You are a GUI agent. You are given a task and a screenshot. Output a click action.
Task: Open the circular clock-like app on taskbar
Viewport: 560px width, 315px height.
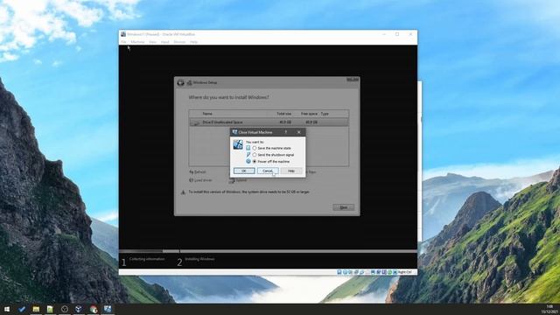coord(65,309)
